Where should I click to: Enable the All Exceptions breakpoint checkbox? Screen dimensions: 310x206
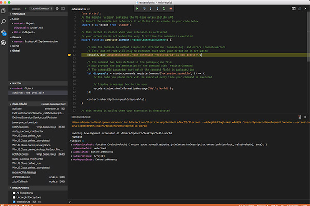pos(15,192)
